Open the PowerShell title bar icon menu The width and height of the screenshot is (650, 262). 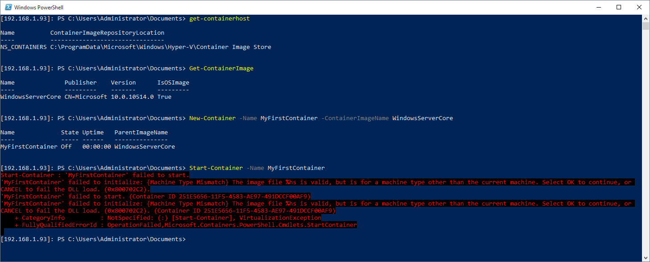click(8, 7)
